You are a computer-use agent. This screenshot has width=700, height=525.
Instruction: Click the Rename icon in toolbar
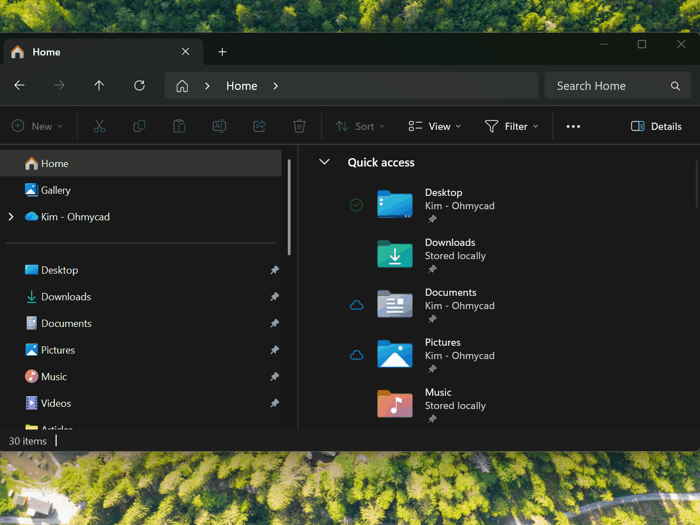[x=219, y=127]
